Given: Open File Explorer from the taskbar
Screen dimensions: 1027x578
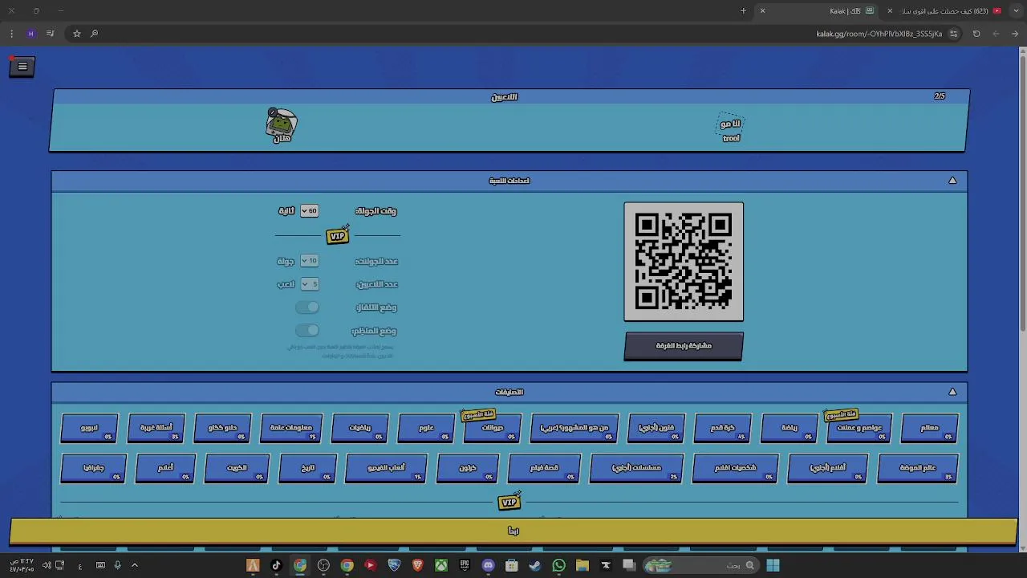Looking at the screenshot, I should pos(583,565).
